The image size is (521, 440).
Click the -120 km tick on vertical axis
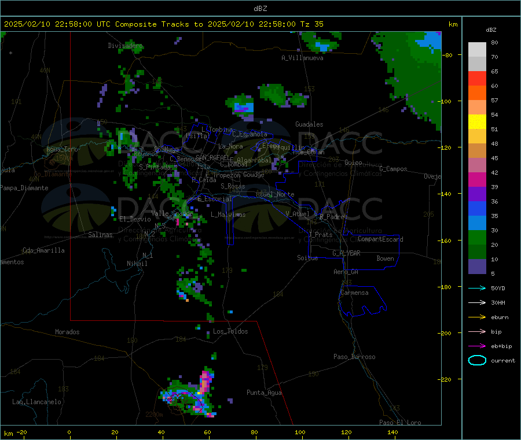[x=447, y=147]
